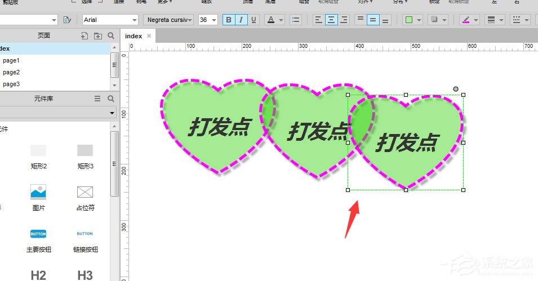Search pages using the magnifier icon
Viewport: 538px width, 281px height.
(111, 35)
